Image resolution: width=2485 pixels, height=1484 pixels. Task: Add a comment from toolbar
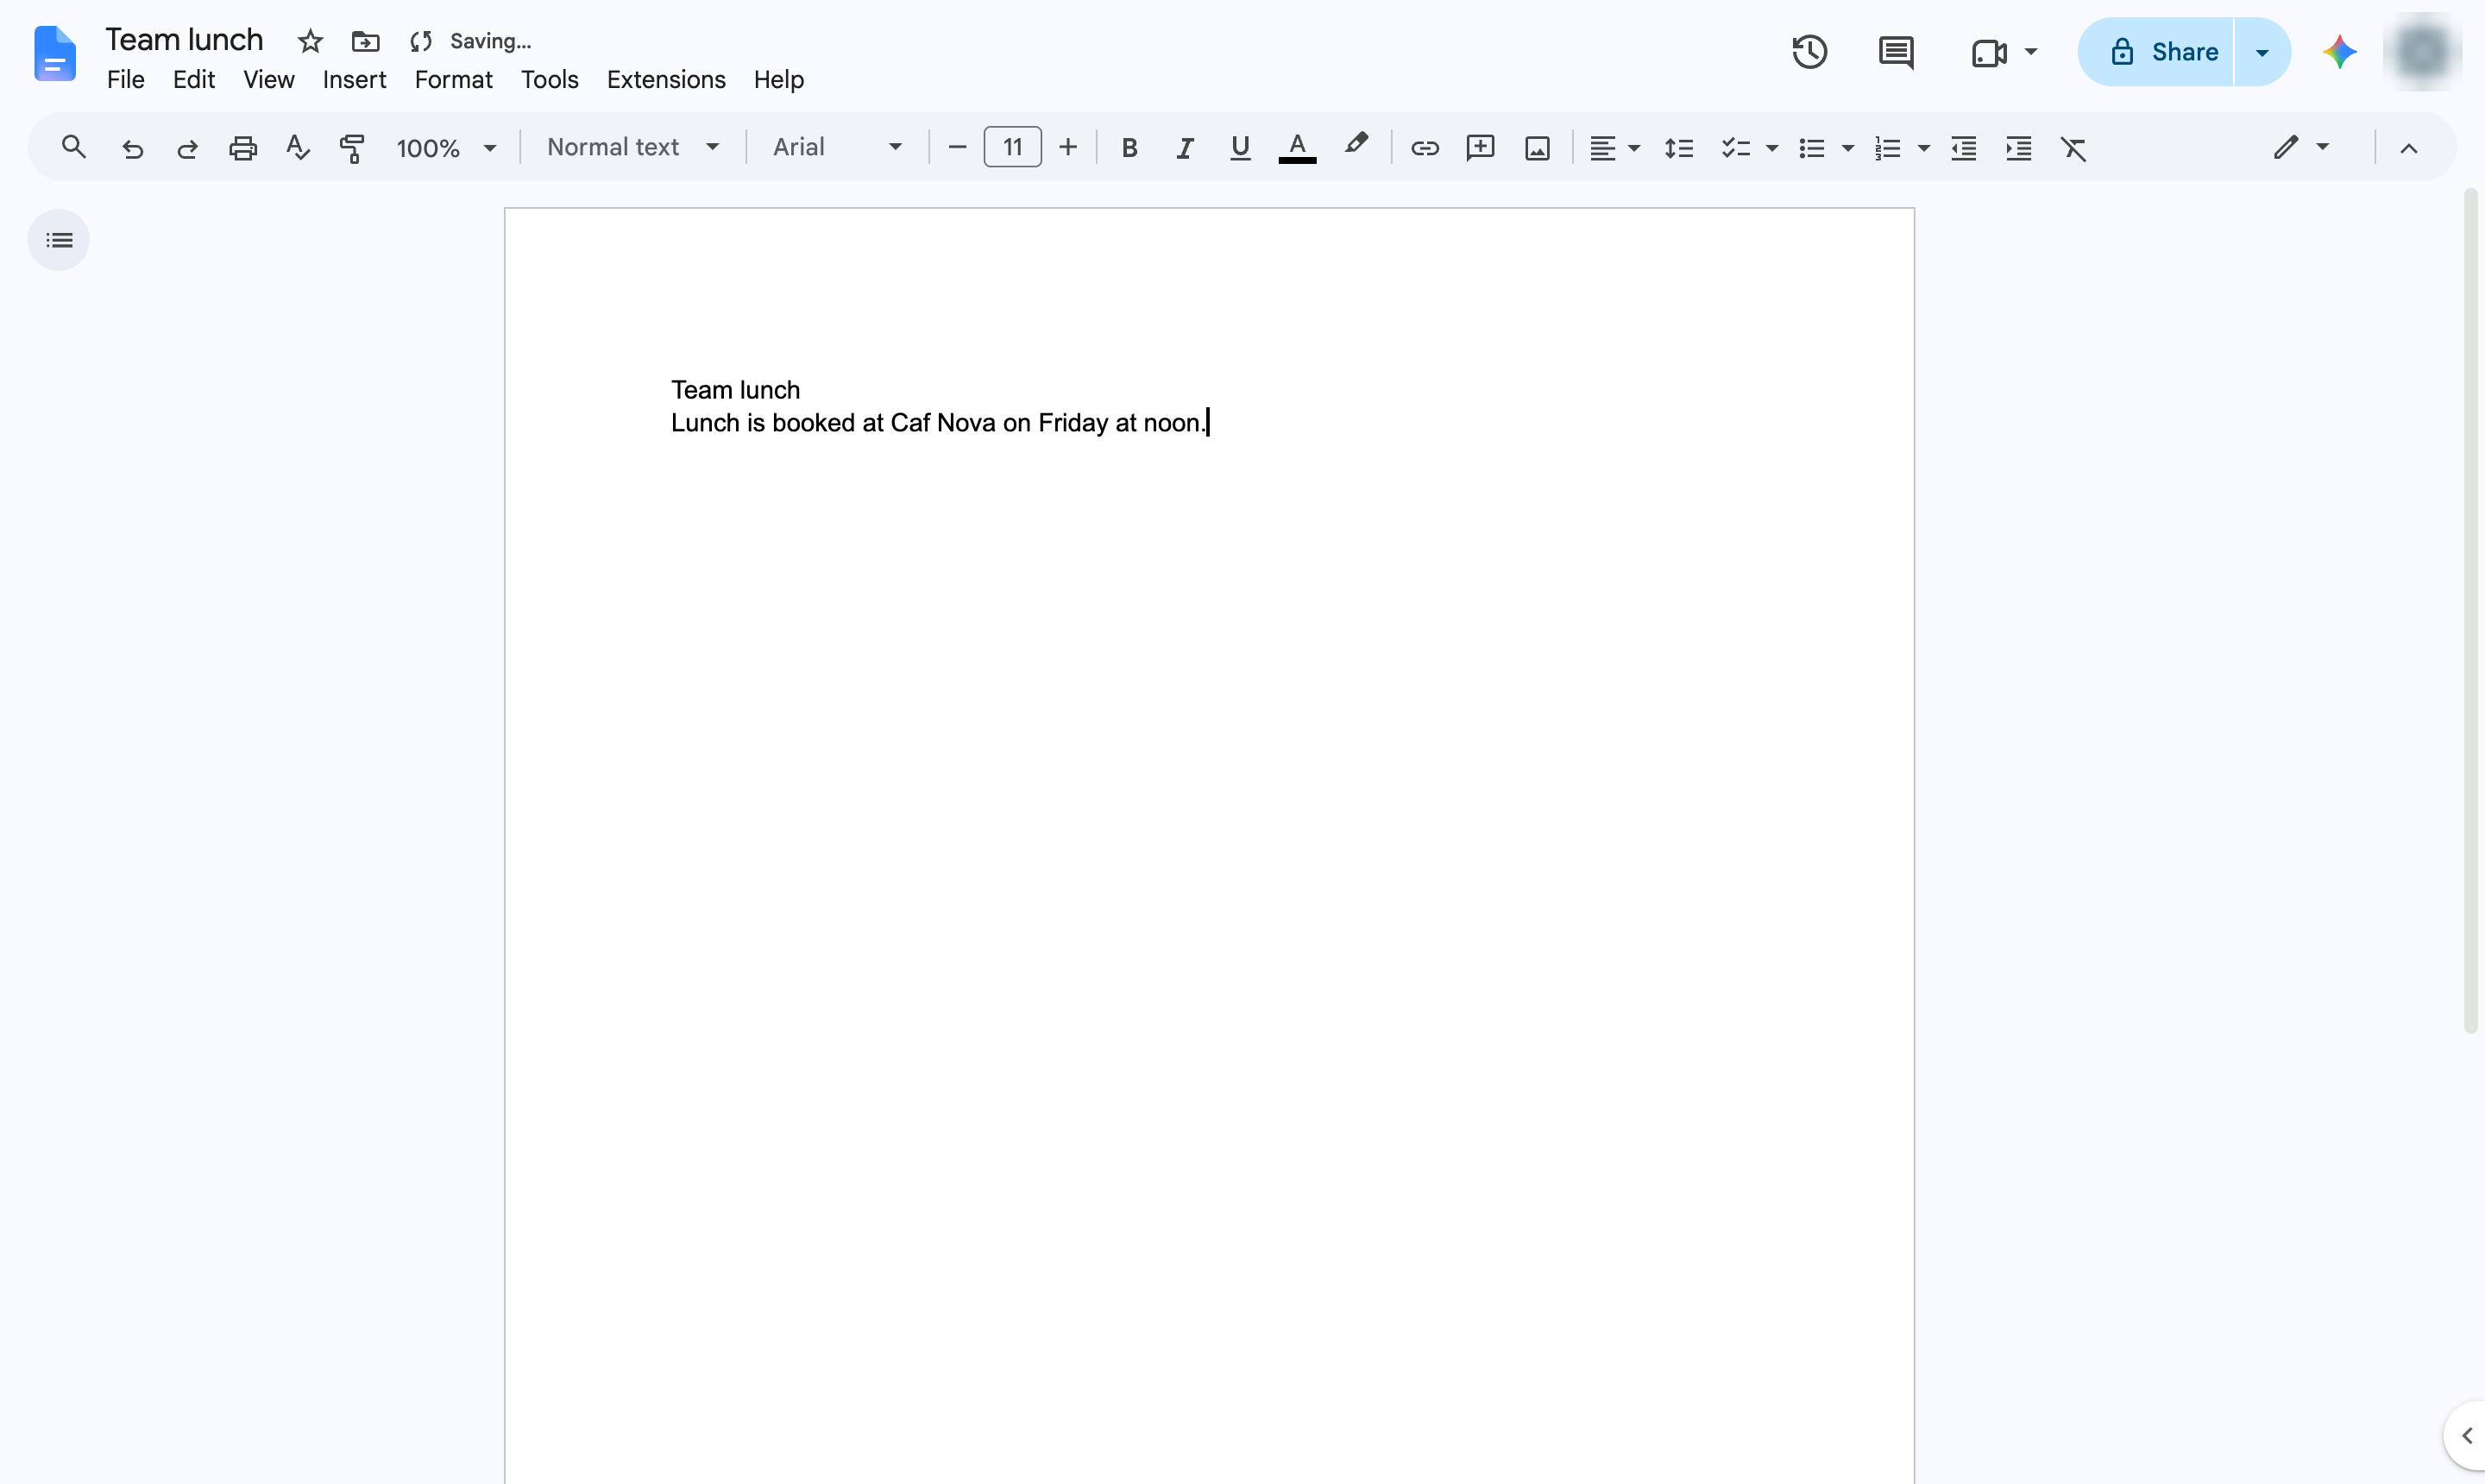coord(1480,148)
